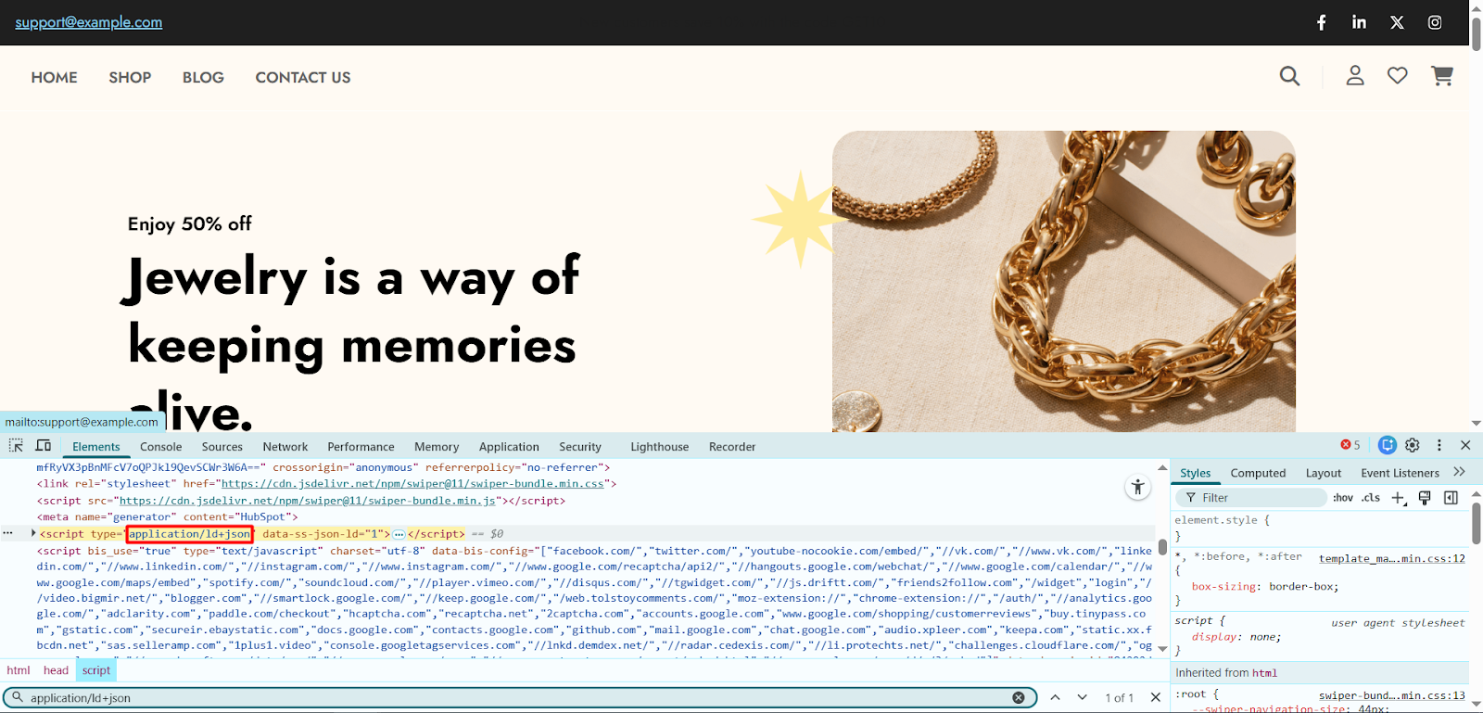Toggle the :hov element state panel
The height and width of the screenshot is (713, 1483).
[x=1342, y=498]
